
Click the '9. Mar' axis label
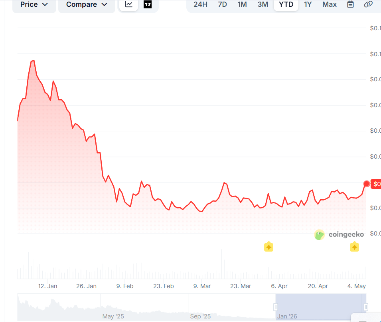pyautogui.click(x=202, y=286)
